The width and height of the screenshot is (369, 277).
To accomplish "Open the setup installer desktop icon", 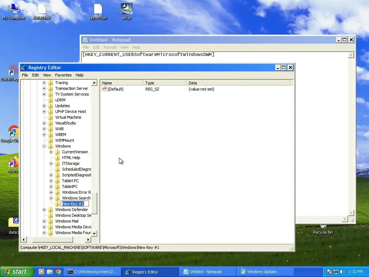I will (x=126, y=11).
